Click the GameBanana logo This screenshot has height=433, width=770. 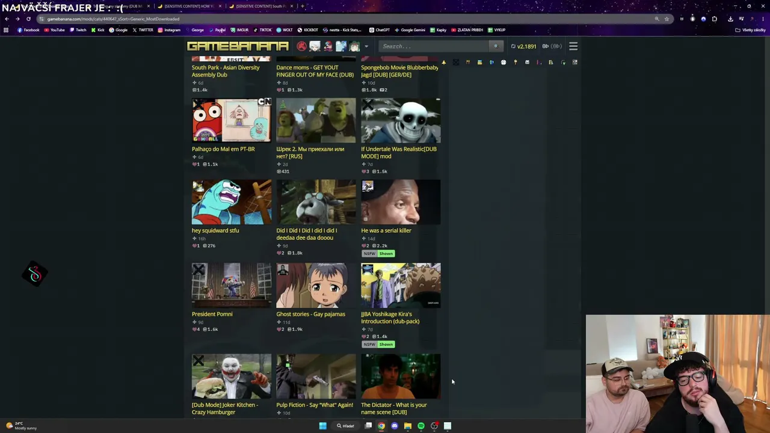(238, 46)
